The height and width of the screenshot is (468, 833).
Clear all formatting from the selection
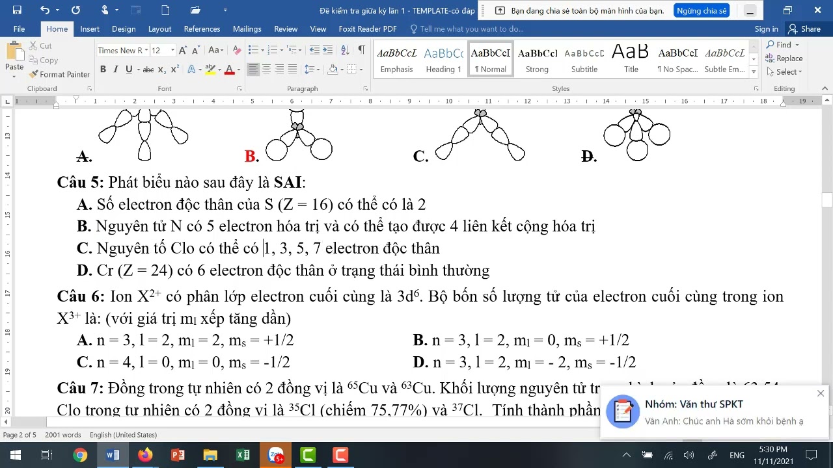tap(236, 50)
